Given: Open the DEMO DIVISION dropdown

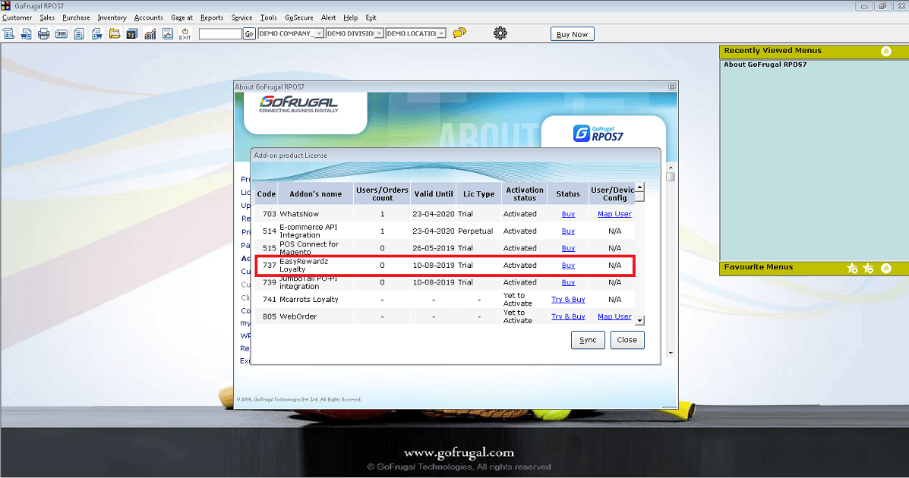Looking at the screenshot, I should coord(379,33).
